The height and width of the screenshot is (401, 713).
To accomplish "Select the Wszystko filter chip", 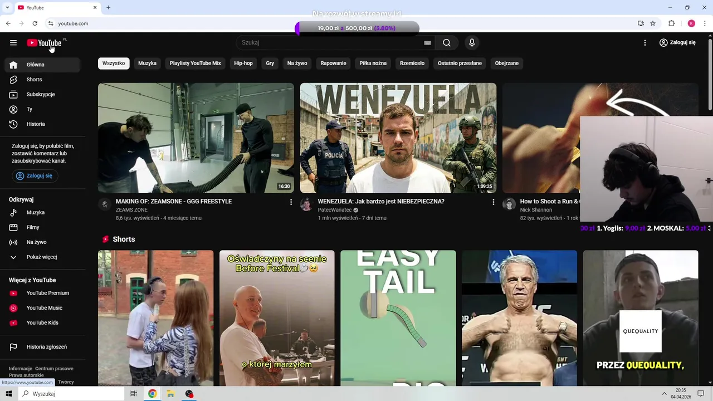I will pyautogui.click(x=114, y=63).
